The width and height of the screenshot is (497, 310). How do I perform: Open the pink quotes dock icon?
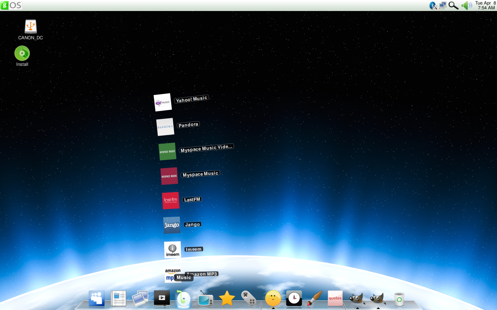point(335,298)
